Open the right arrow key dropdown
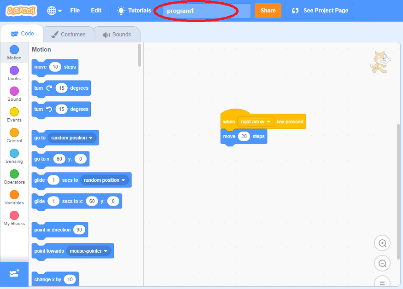403x289 pixels. [x=256, y=121]
